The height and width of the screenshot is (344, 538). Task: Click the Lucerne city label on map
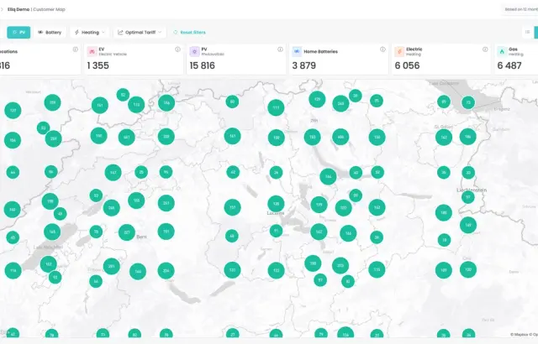point(276,213)
